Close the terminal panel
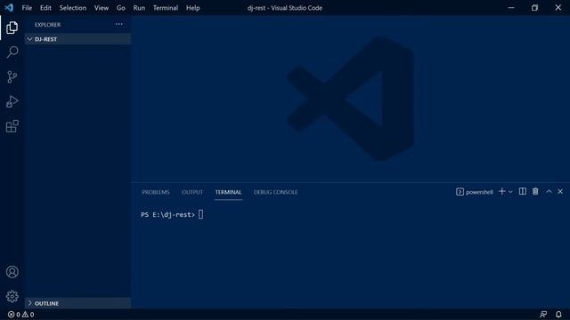 tap(560, 192)
